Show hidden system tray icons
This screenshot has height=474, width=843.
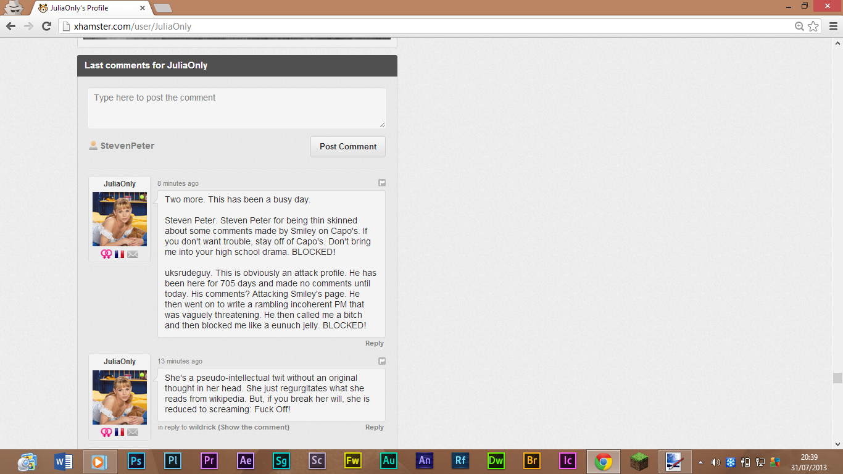click(x=700, y=462)
